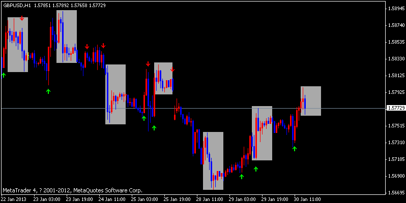Click the 25 Jan 03:00 time label

(x=144, y=199)
